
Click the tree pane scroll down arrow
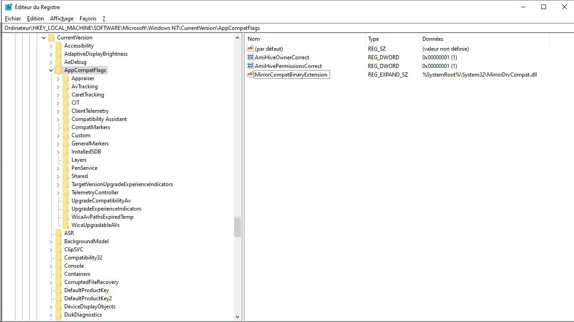[238, 317]
